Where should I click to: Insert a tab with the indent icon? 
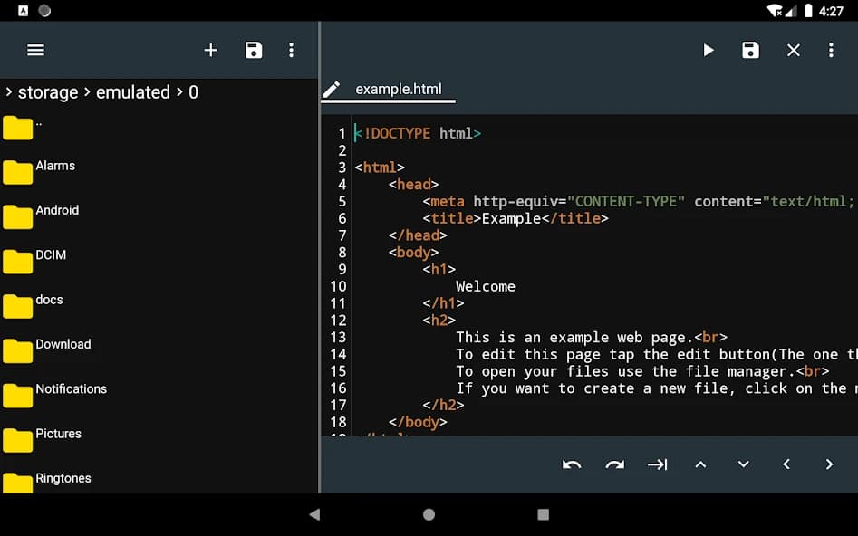click(658, 465)
